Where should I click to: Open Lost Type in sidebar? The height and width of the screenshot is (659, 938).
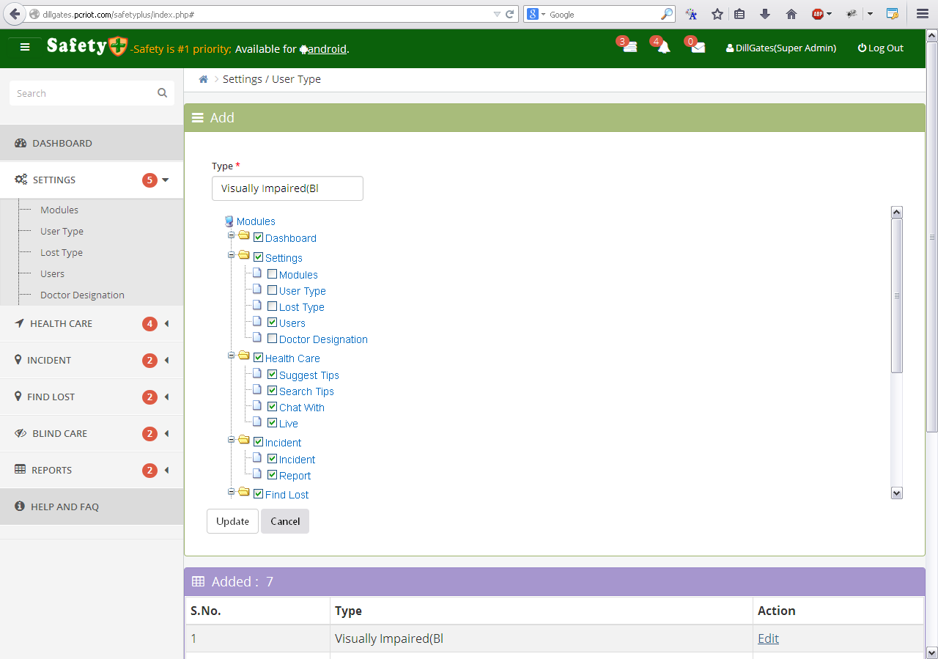click(62, 252)
